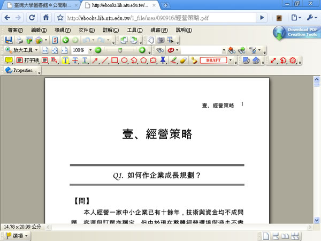This screenshot has width=321, height=241.
Task: Select the Eraser tool
Action: [183, 60]
